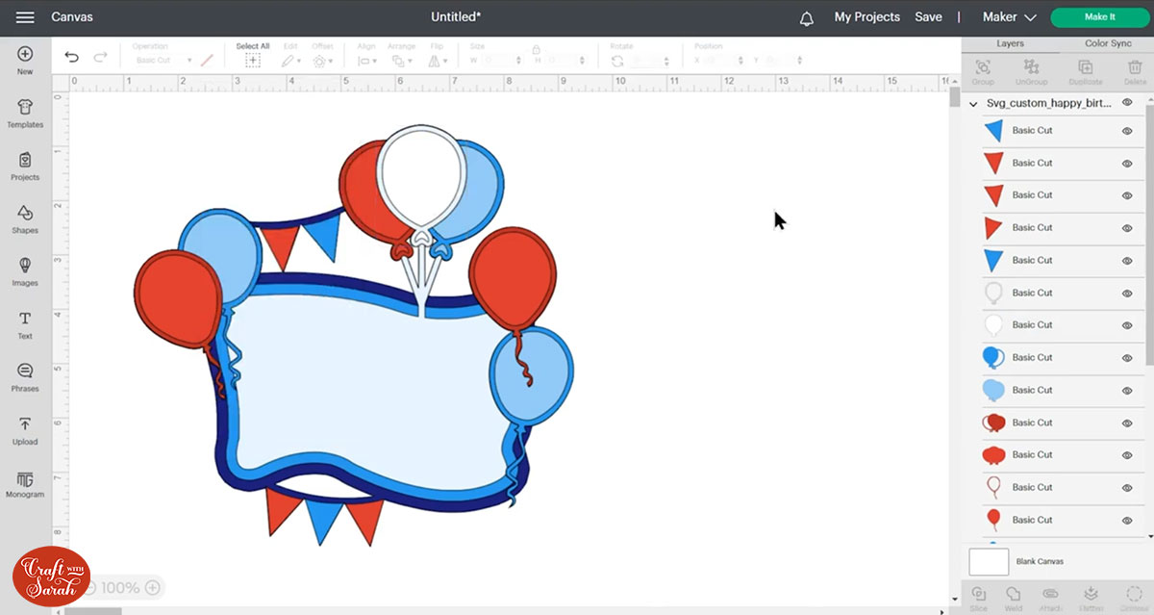Viewport: 1154px width, 615px height.
Task: Open My Projects
Action: pyautogui.click(x=866, y=17)
